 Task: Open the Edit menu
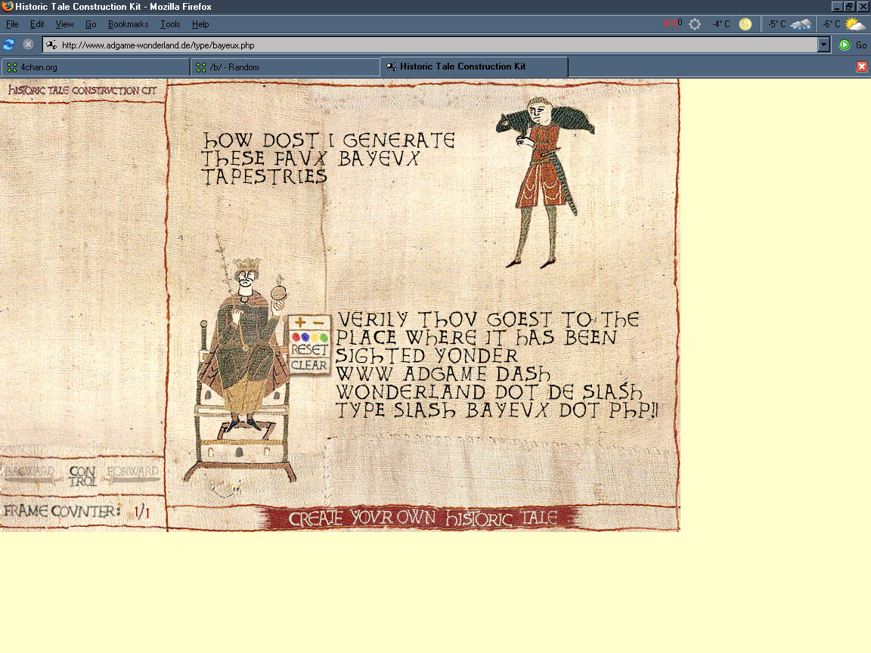37,24
